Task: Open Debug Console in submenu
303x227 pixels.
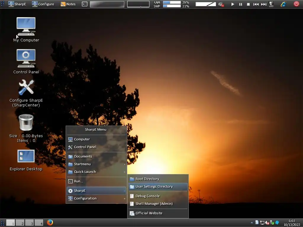Action: 158,196
